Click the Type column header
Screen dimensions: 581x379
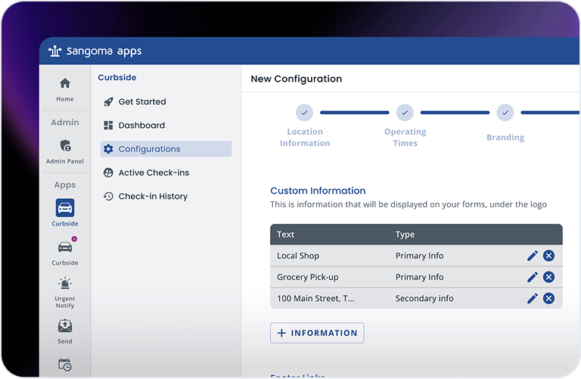(x=405, y=235)
